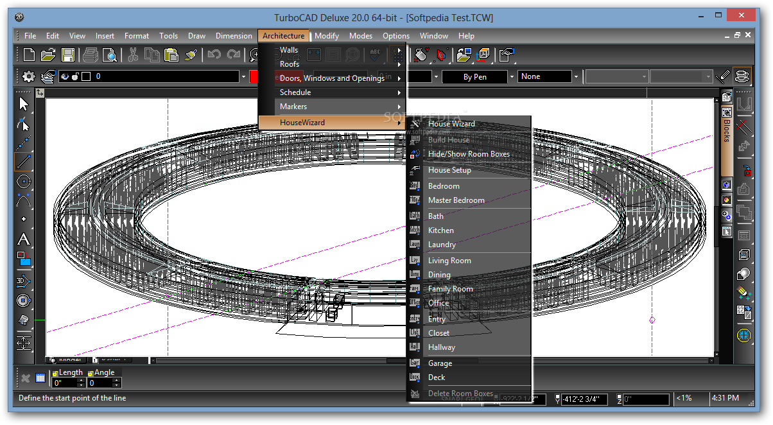Click the magnet snap icon on right toolbar
This screenshot has height=425, width=773.
pos(744,104)
